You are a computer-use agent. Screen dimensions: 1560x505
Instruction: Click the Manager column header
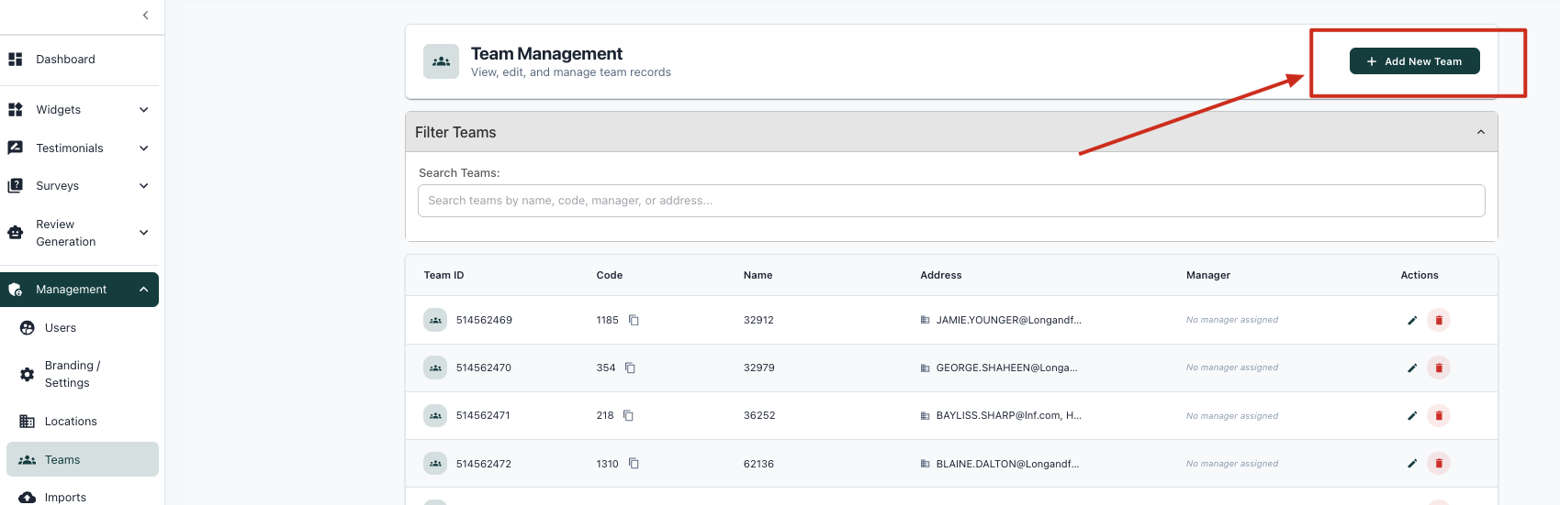tap(1207, 275)
